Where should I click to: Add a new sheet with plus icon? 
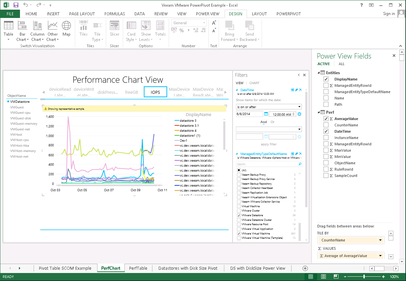[305, 268]
